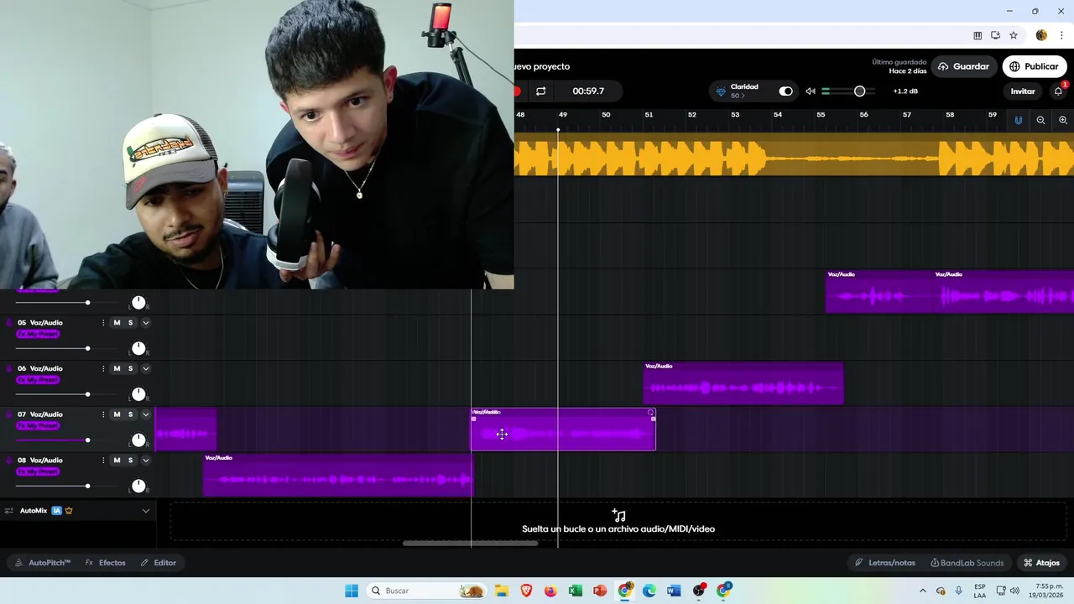Show hidden system tray icons

click(923, 591)
